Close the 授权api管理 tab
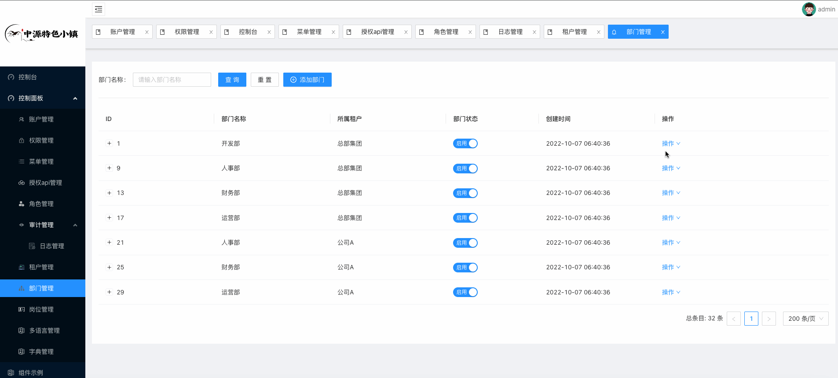The width and height of the screenshot is (838, 378). 406,32
